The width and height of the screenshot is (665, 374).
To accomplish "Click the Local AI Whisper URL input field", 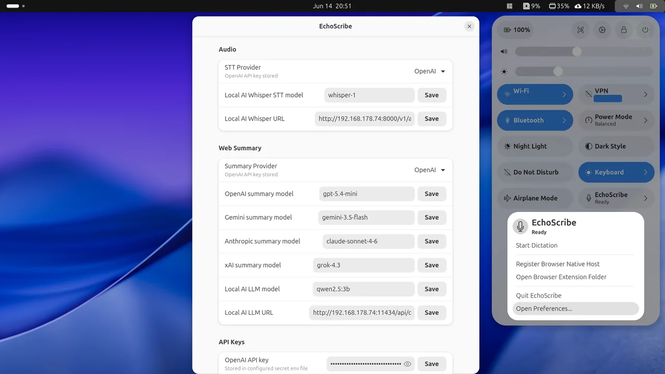I will 365,118.
